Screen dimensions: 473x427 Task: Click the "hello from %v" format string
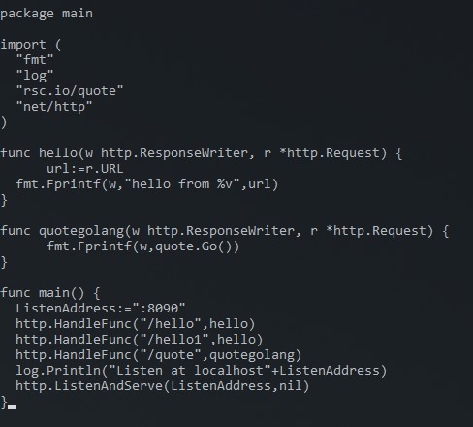pyautogui.click(x=183, y=184)
